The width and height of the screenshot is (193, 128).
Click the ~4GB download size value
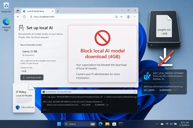coord(23,71)
